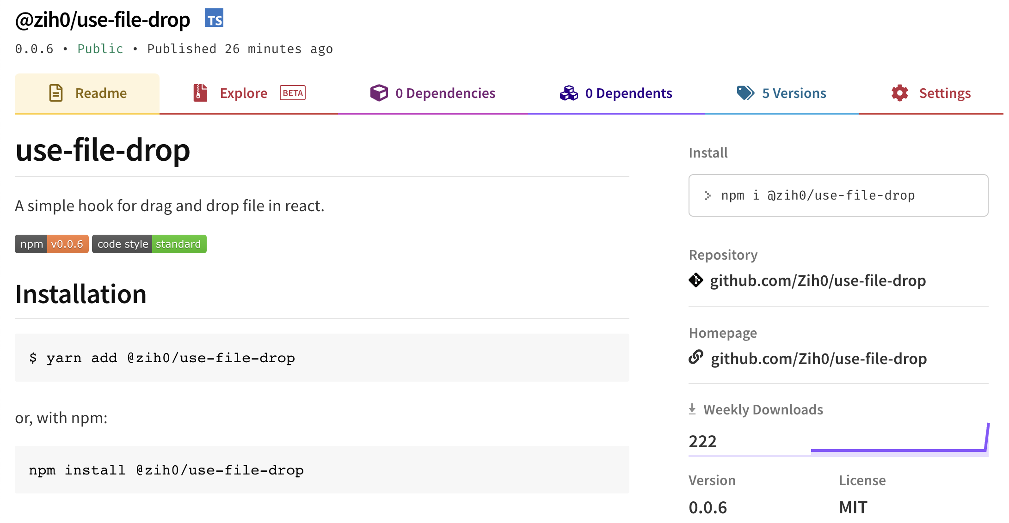Copy the npm i install command box

point(838,195)
